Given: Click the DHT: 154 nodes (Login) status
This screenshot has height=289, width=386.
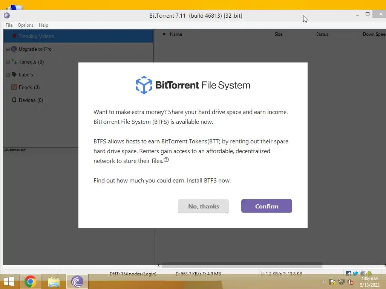Looking at the screenshot, I should pos(133,274).
